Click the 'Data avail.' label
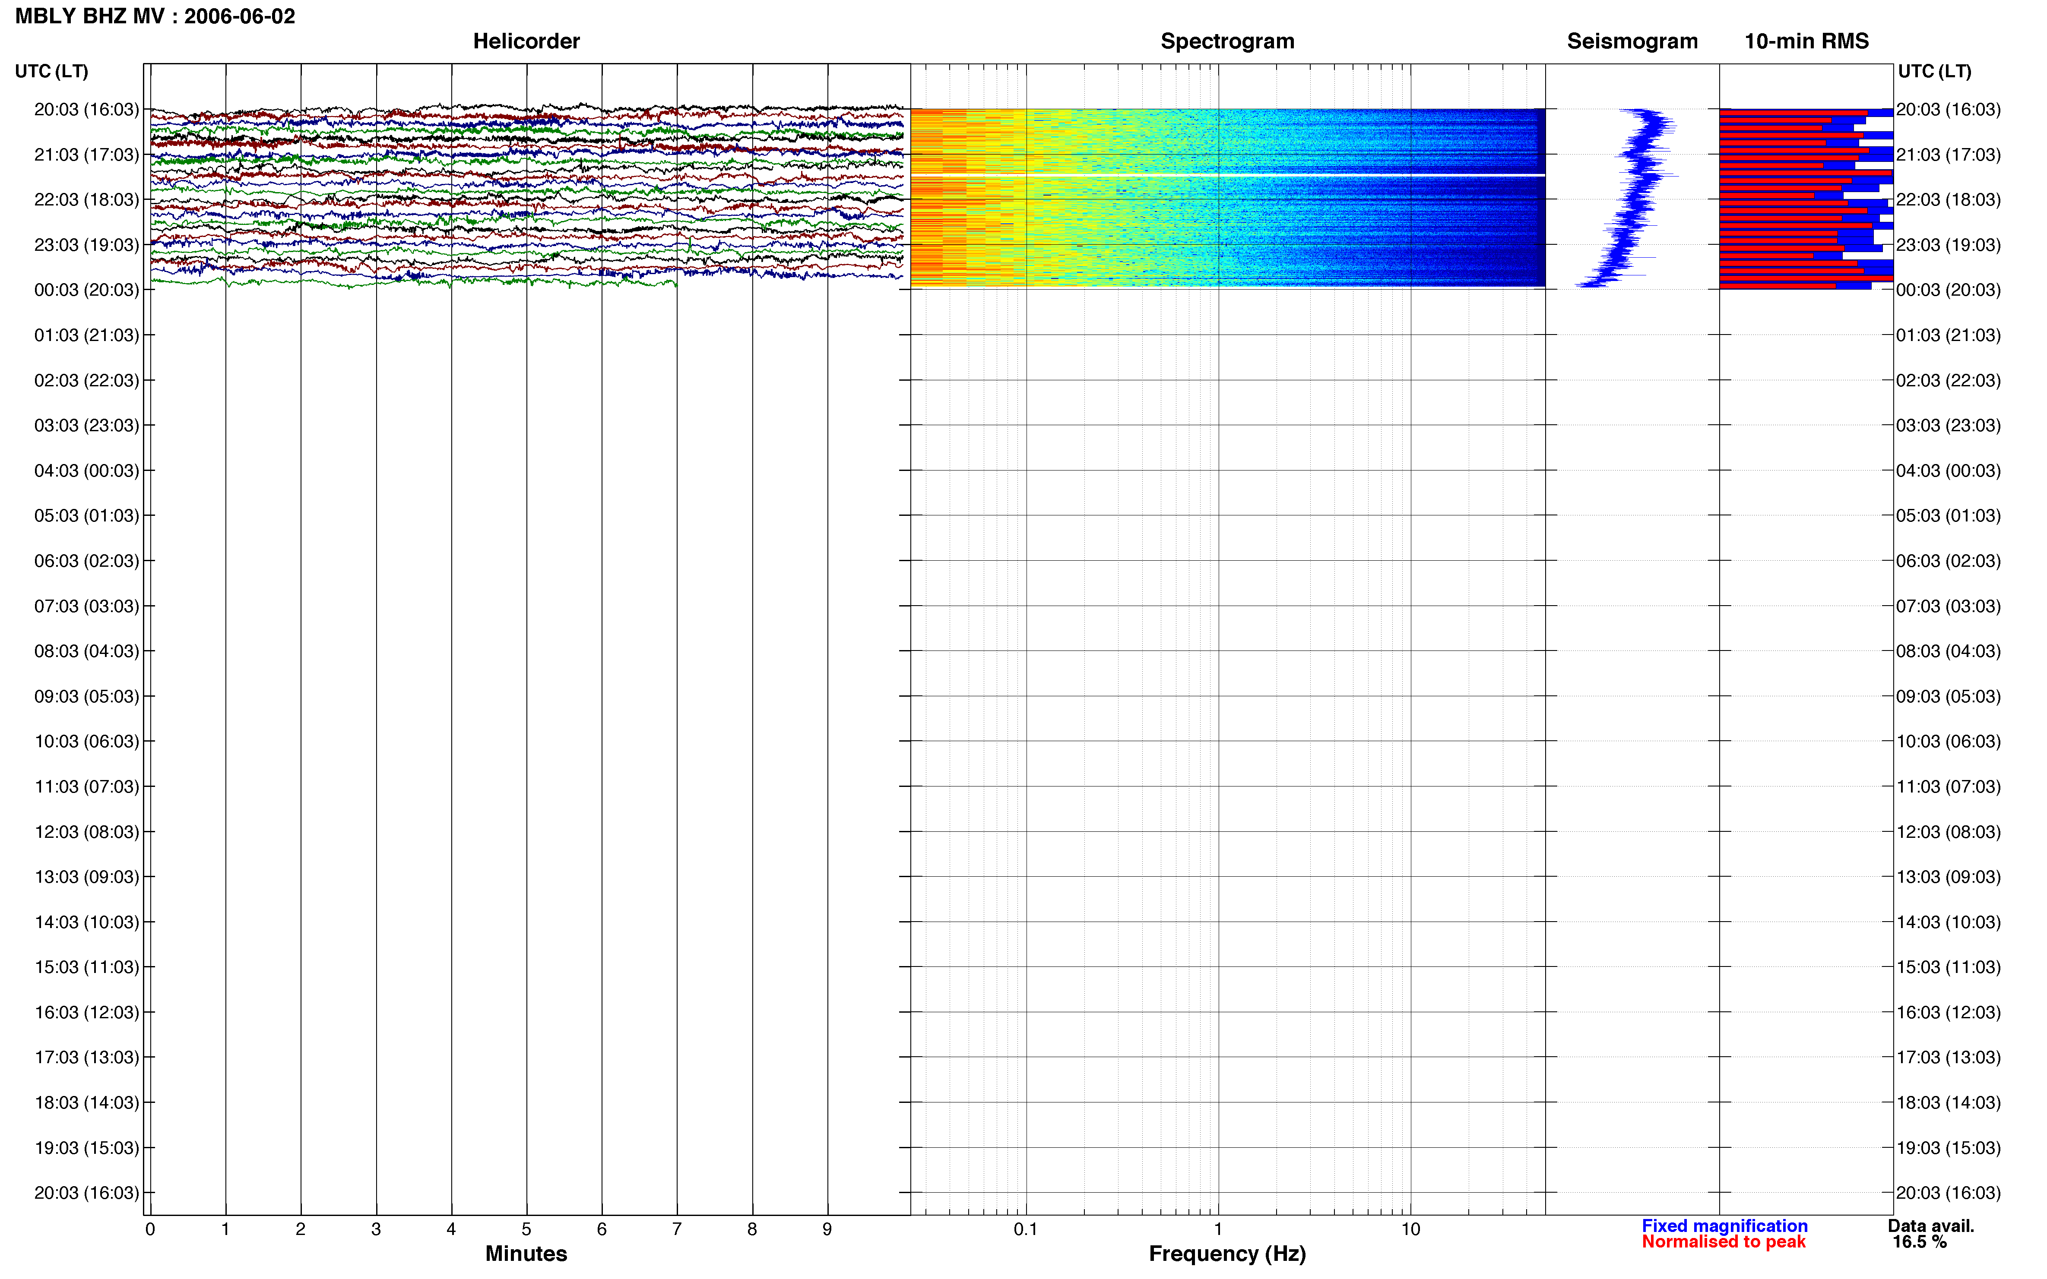Image resolution: width=2047 pixels, height=1279 pixels. [x=1931, y=1226]
